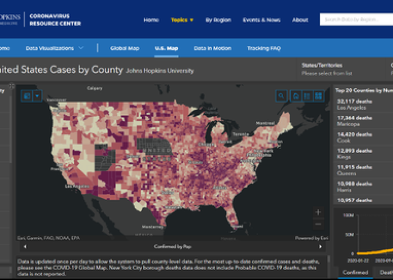Zoom out with the map minus button

coord(318,224)
